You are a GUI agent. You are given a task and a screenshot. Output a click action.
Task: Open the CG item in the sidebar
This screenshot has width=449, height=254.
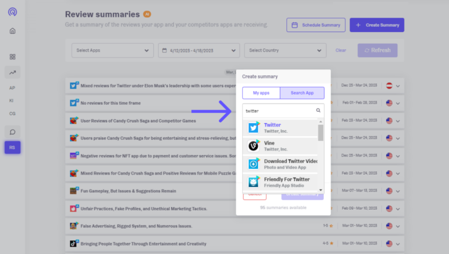tap(12, 114)
